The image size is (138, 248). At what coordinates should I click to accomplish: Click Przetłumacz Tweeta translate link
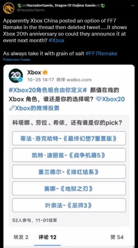16,60
